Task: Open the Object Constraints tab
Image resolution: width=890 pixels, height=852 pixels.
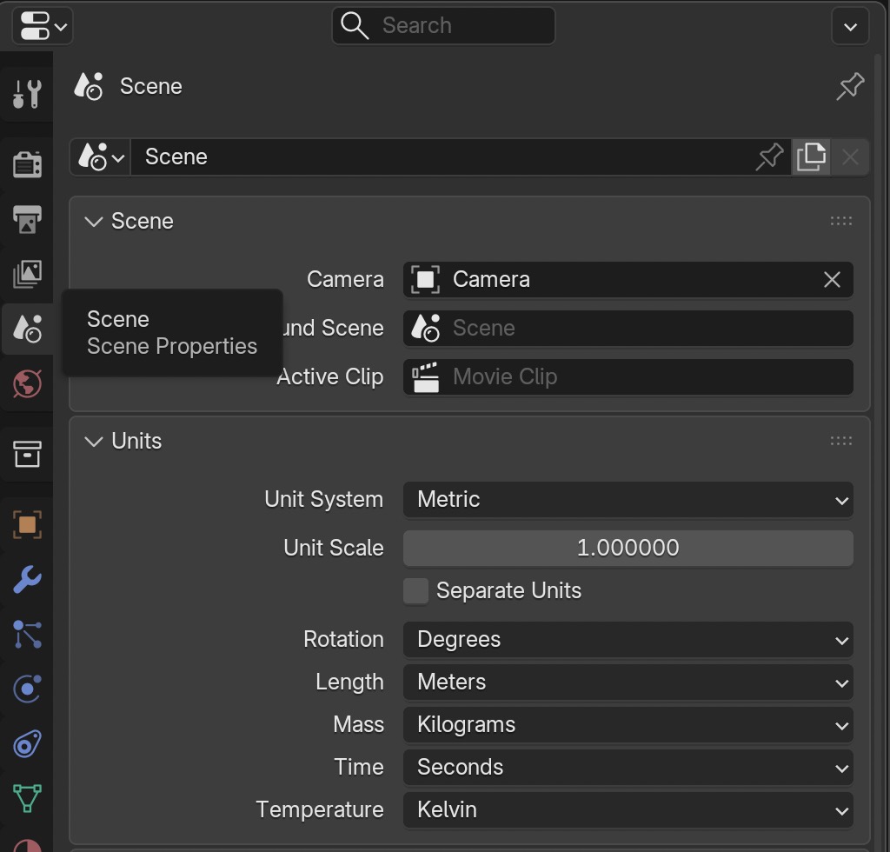Action: 27,743
